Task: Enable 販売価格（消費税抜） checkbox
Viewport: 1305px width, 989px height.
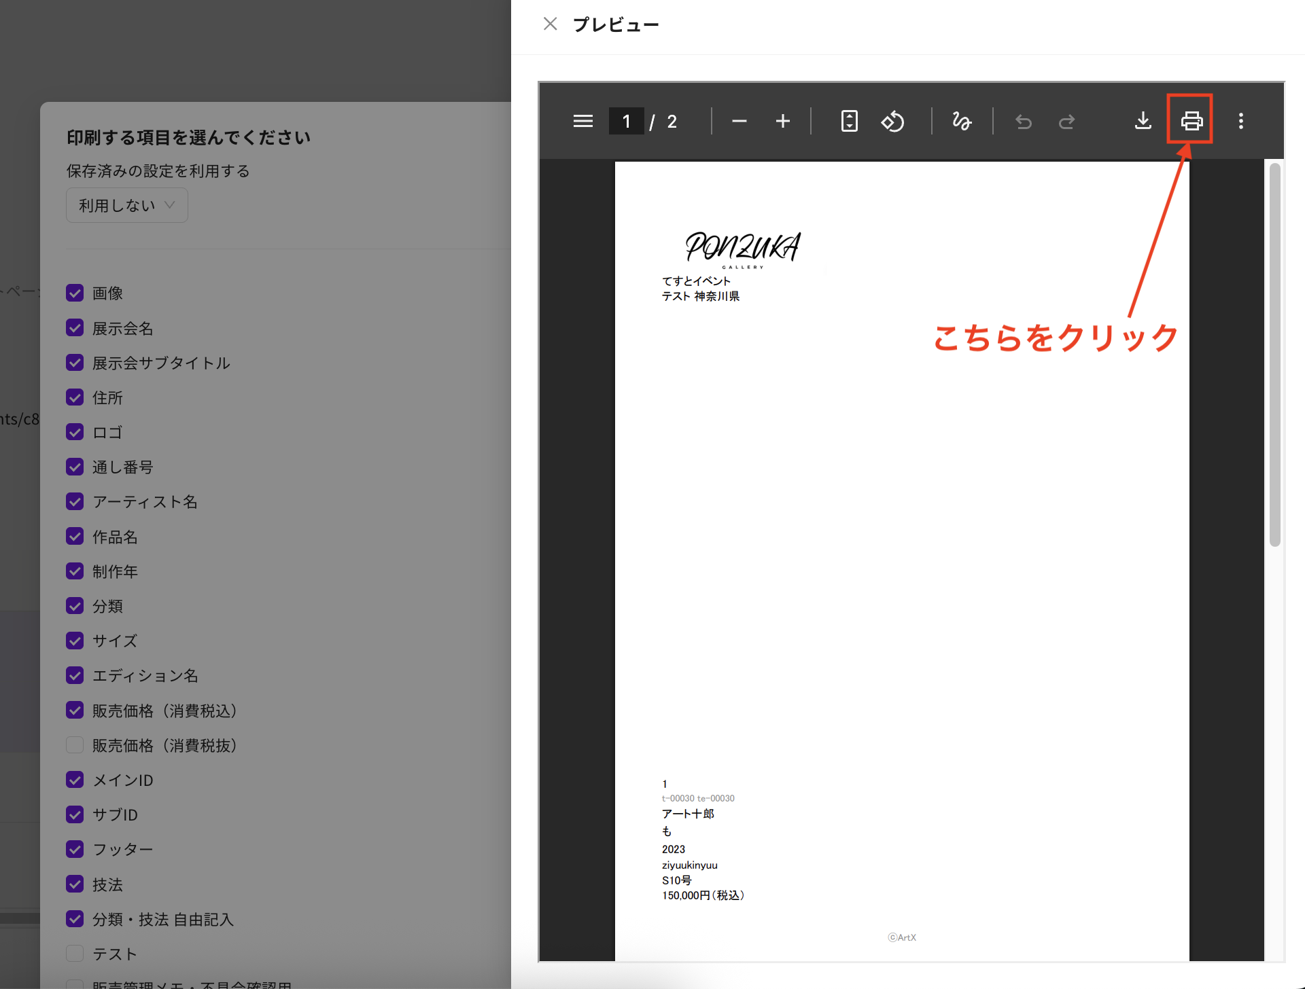Action: (75, 745)
